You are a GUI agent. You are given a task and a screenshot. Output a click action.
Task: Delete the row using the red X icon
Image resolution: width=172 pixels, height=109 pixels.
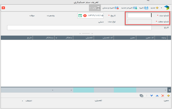(x=163, y=96)
